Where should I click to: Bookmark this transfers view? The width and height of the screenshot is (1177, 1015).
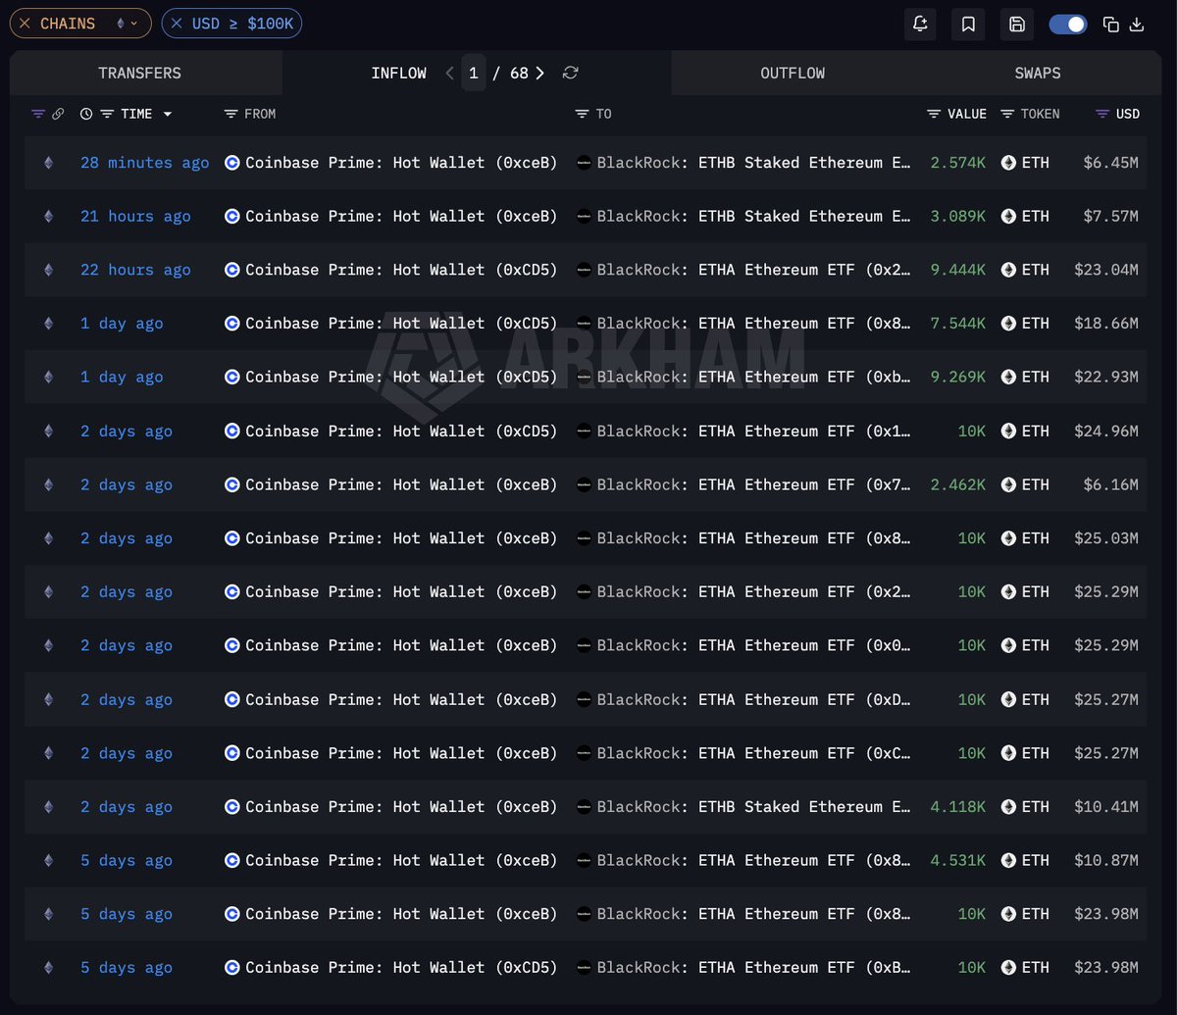pos(968,25)
